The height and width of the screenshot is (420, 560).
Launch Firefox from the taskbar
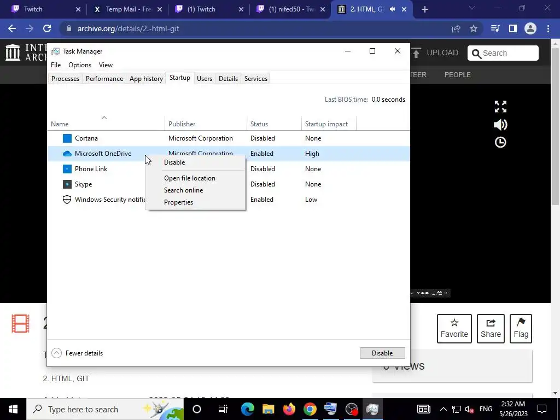coord(289,409)
